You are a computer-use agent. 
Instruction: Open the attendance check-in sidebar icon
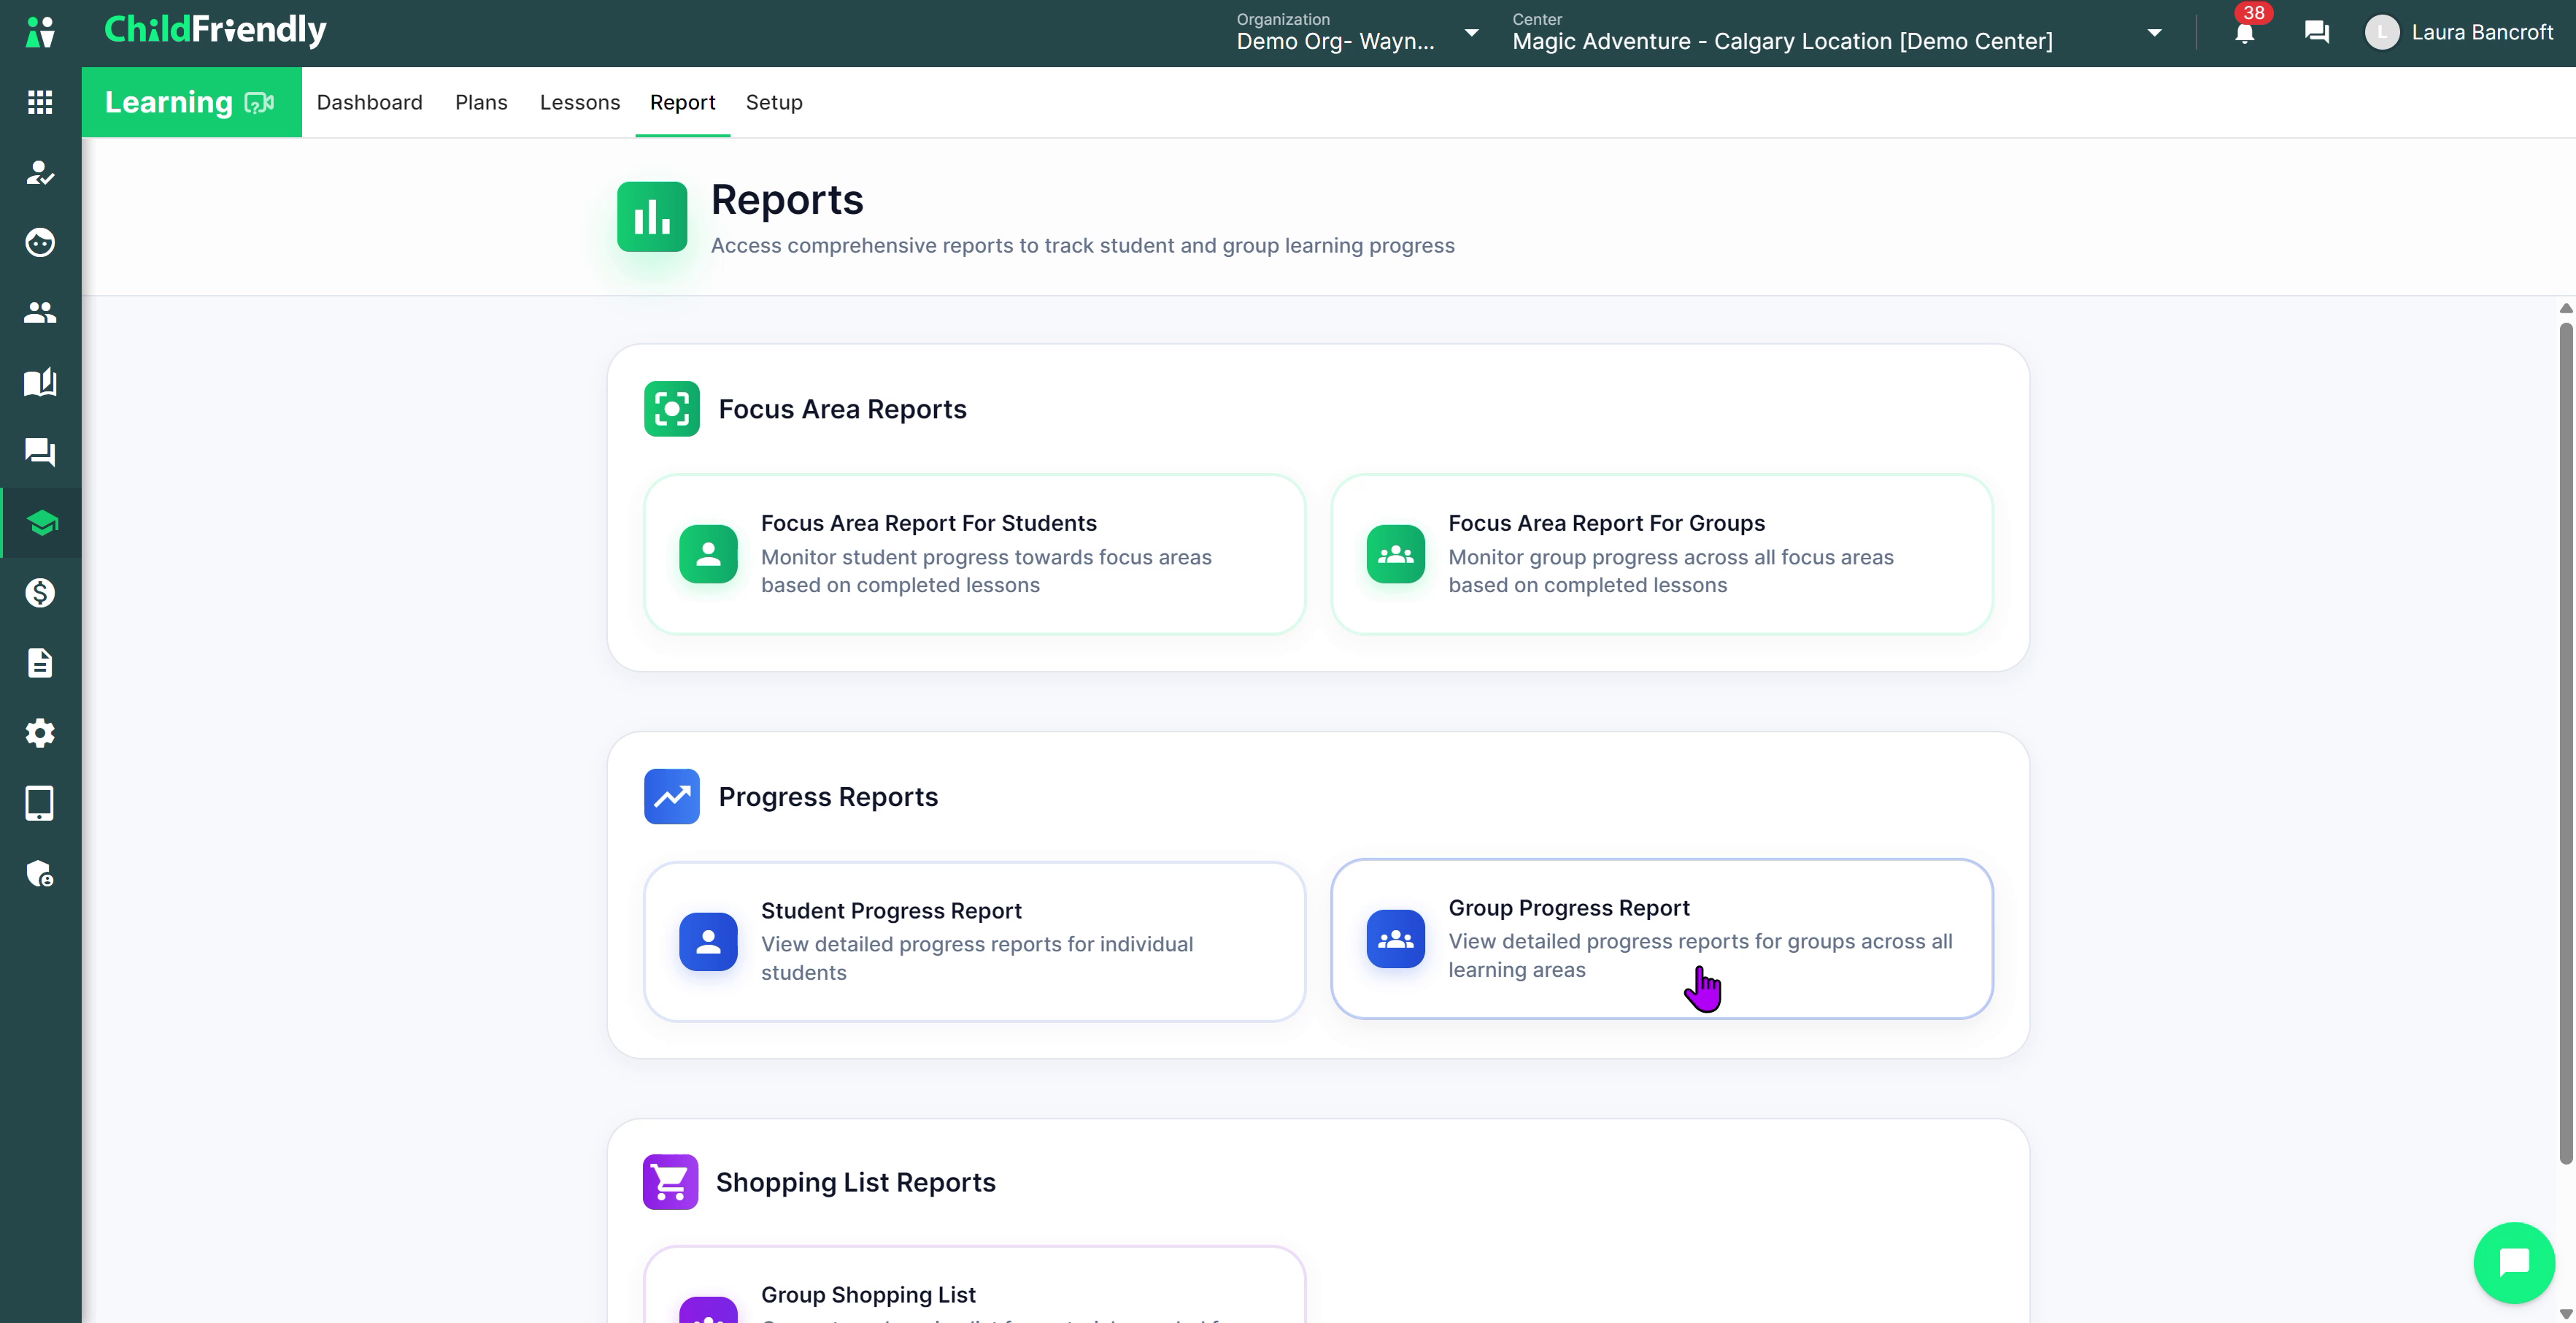[x=40, y=172]
